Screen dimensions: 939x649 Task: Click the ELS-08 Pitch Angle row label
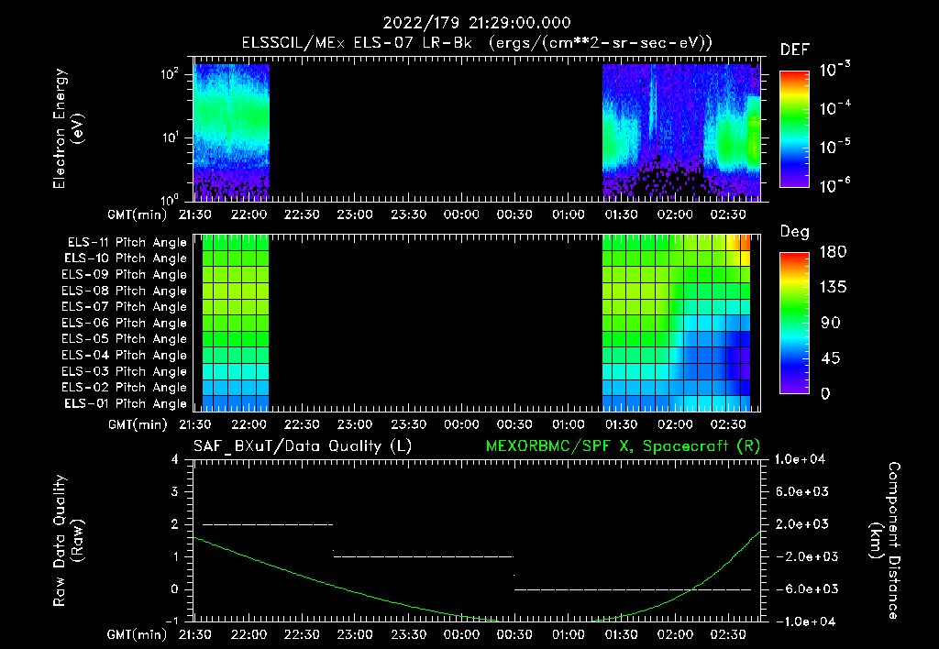point(125,291)
